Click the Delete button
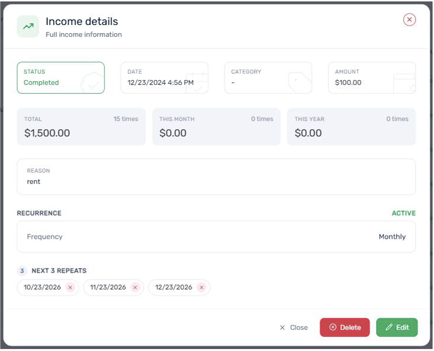 [x=345, y=327]
